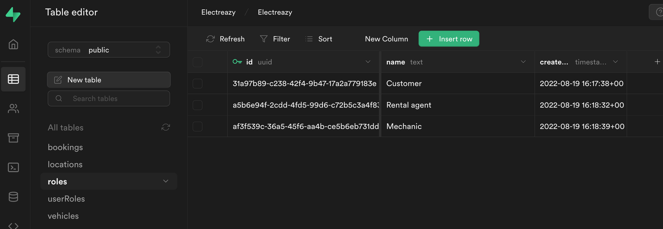Viewport: 663px width, 229px height.
Task: Open the Database icon in sidebar
Action: point(13,197)
